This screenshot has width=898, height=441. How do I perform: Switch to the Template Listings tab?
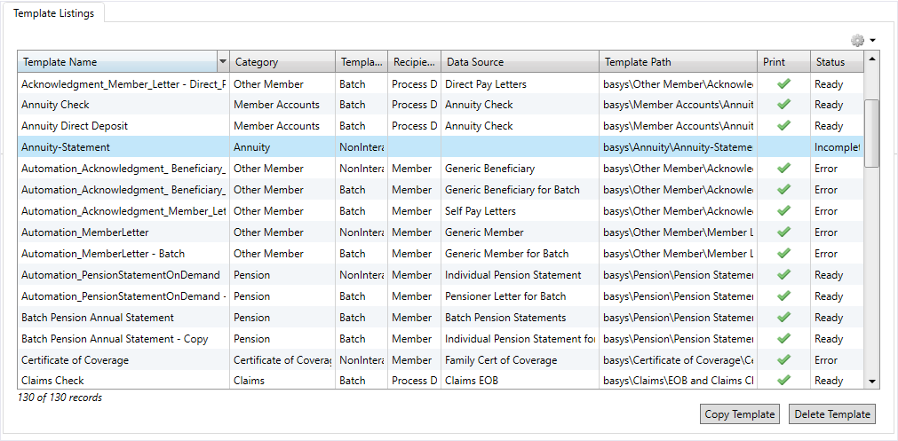(54, 12)
